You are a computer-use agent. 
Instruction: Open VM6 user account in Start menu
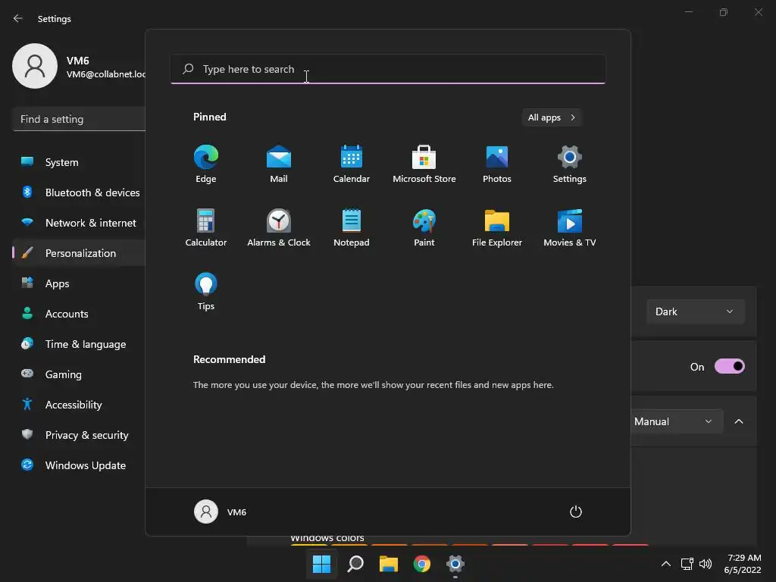221,512
